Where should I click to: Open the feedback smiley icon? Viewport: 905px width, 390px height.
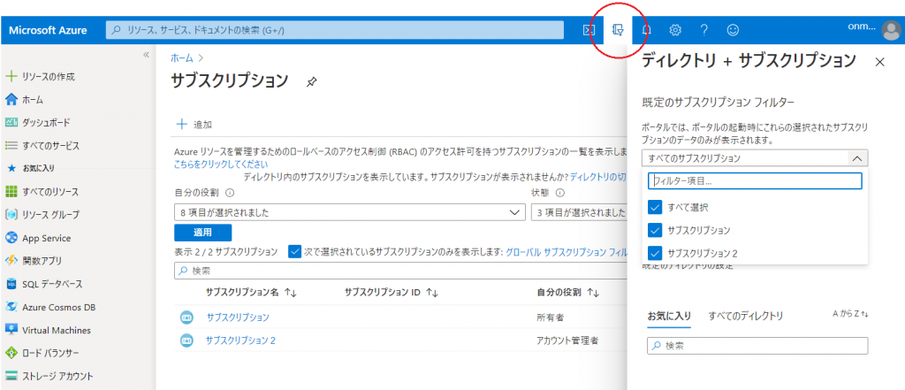pyautogui.click(x=733, y=30)
